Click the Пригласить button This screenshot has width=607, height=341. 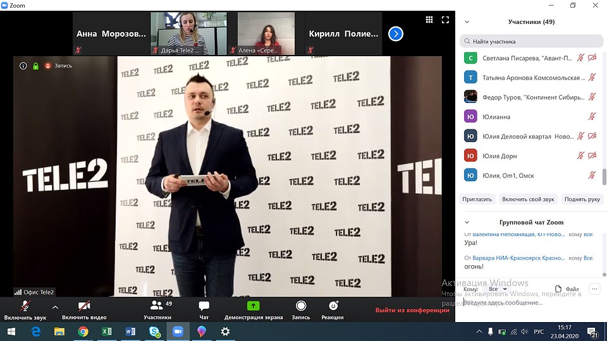[477, 199]
